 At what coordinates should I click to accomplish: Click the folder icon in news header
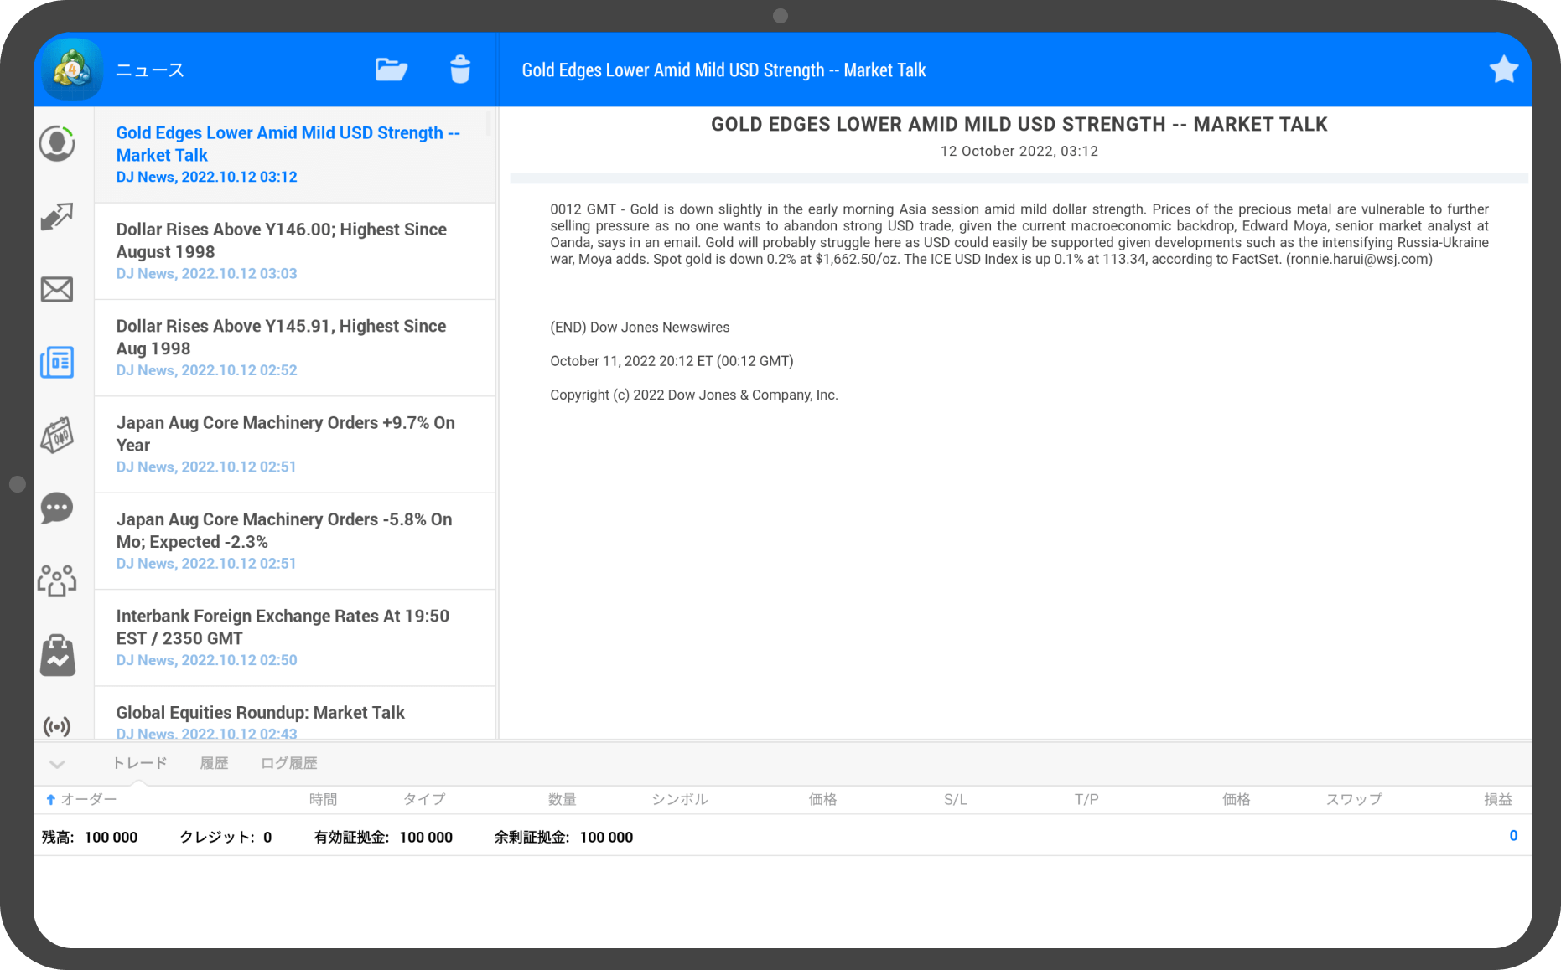click(391, 70)
